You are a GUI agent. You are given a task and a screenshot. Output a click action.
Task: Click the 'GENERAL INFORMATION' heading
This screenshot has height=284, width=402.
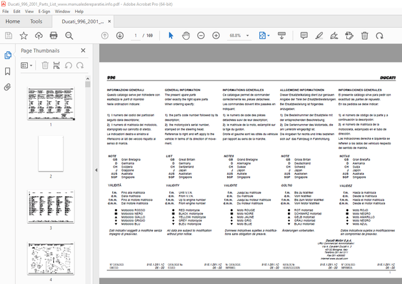pos(182,90)
